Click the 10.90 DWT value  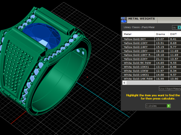[x=174, y=79]
